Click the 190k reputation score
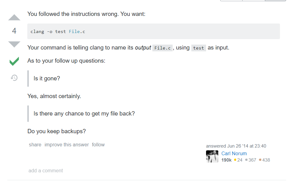This screenshot has width=287, height=183. 226,160
